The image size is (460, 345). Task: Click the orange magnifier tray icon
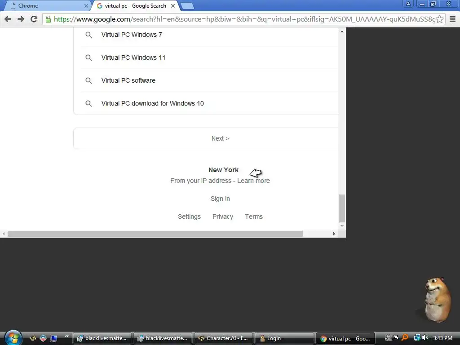[405, 338]
